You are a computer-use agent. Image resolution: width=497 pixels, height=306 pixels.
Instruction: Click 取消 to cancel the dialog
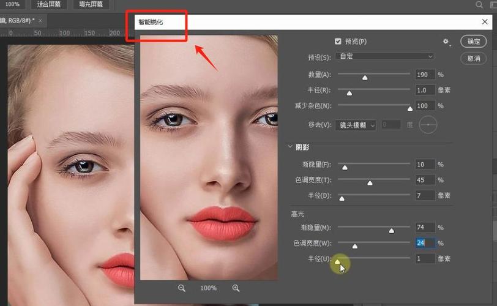(474, 58)
